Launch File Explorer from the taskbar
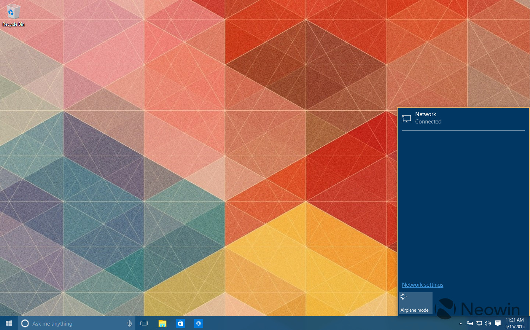 pos(162,323)
